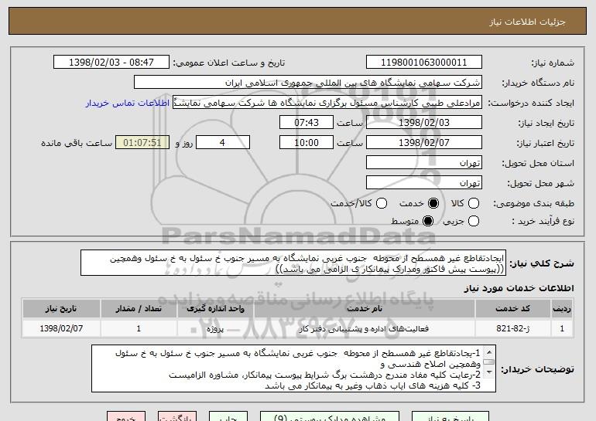Click the جزئیات اطلاعات نیاز header title
Viewport: 596px width, 421px height.
tap(527, 22)
